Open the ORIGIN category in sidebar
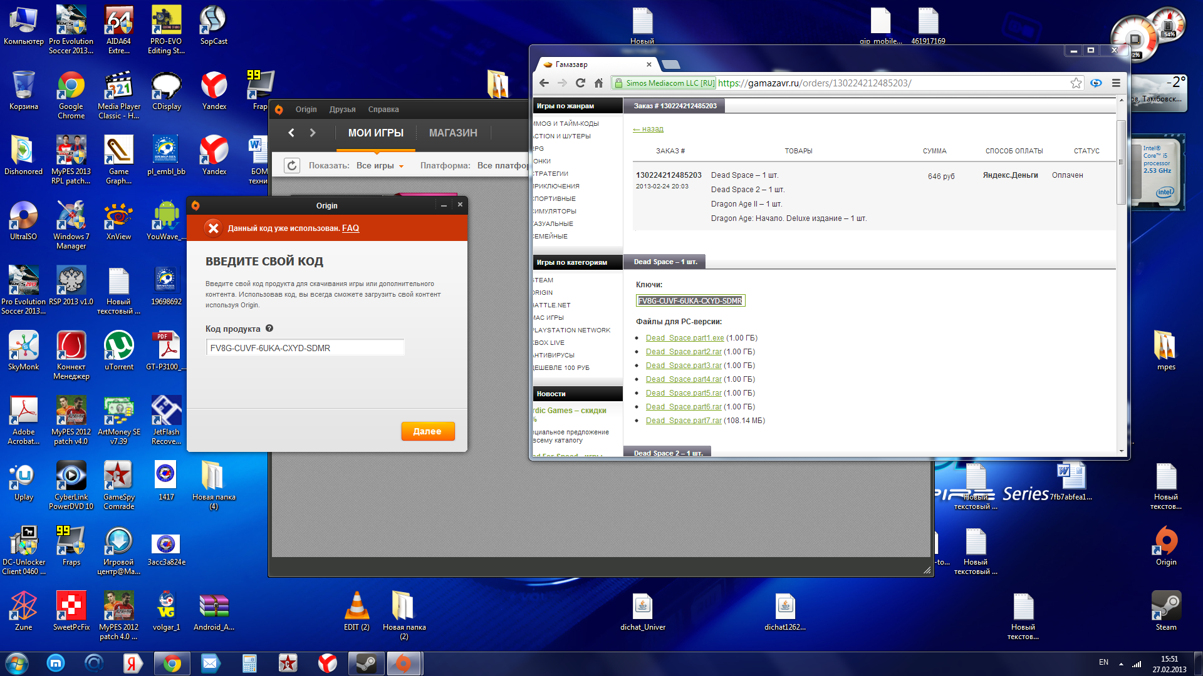This screenshot has height=676, width=1203. point(543,293)
